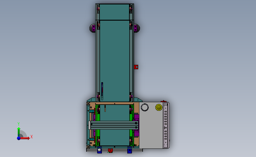The height and width of the screenshot is (157, 256).
Task: Click the green Y label of the triad
Action: tap(19, 124)
